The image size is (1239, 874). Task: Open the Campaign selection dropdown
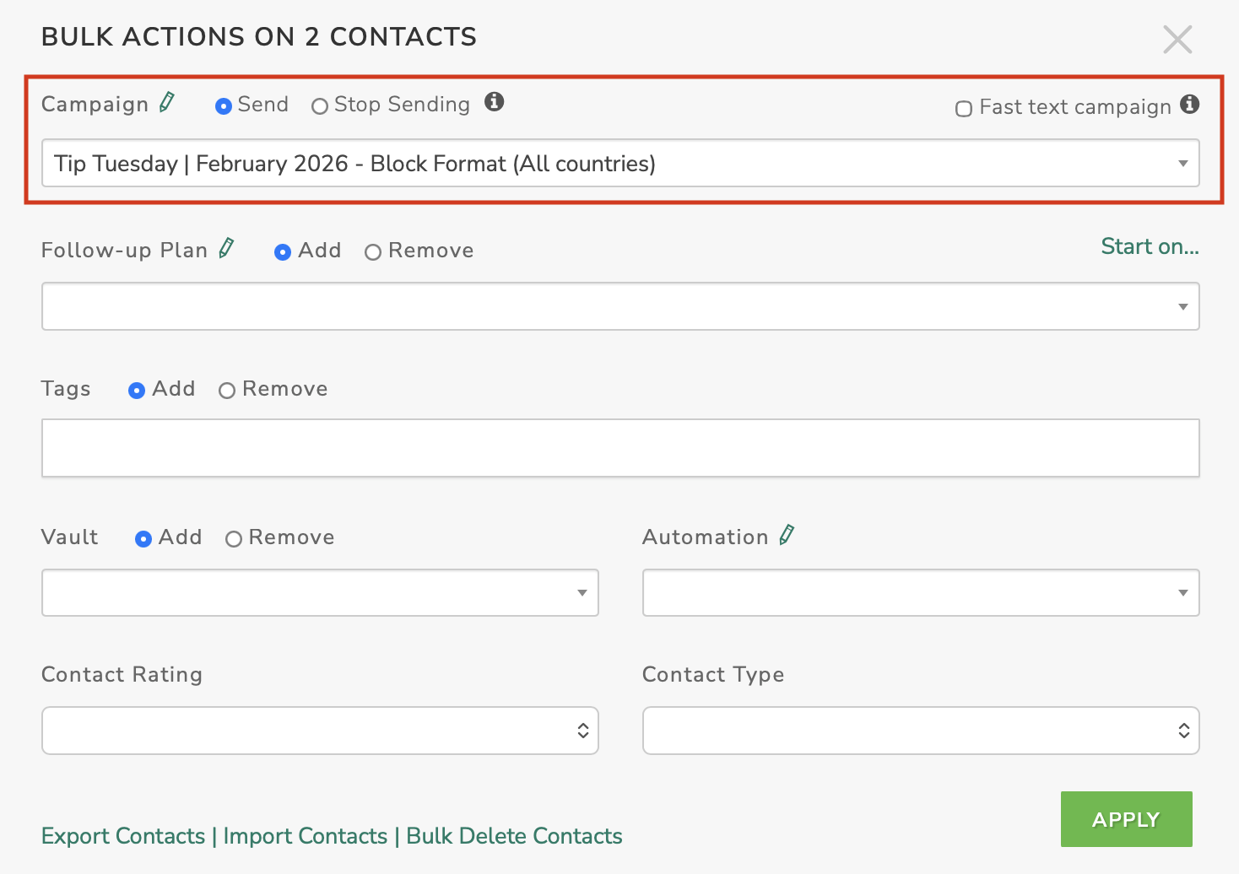[619, 164]
